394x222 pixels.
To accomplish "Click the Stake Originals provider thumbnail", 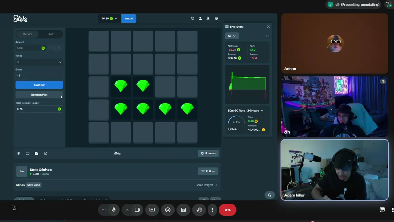I will 22,171.
